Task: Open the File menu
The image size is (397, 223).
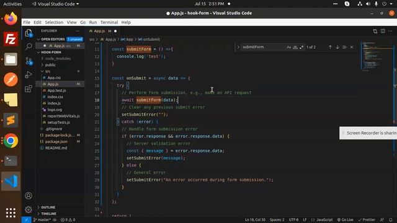Action: click(27, 22)
